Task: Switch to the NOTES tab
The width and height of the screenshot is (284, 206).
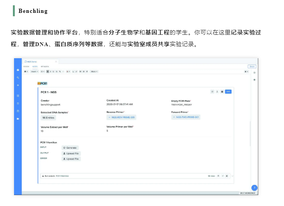Action: [35, 67]
